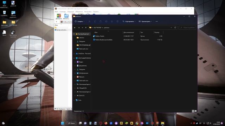
Task: Switch Explorer to details view icon
Action: click(193, 111)
